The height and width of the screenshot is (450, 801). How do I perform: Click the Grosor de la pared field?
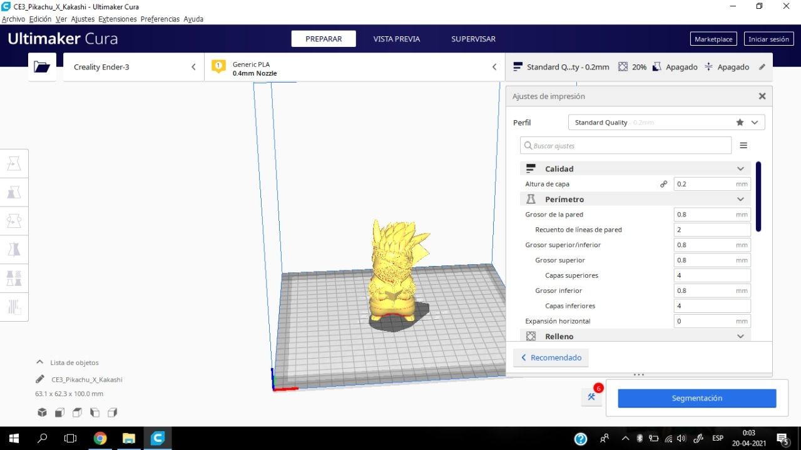pyautogui.click(x=712, y=215)
